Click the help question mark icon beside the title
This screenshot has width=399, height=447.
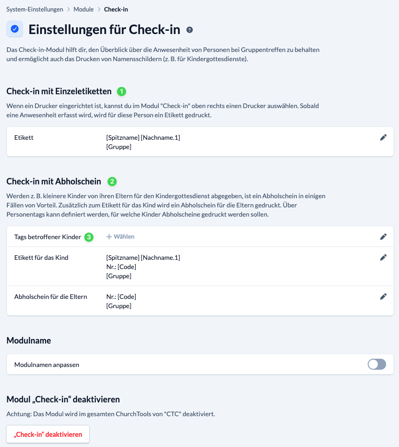click(189, 29)
